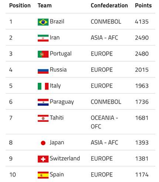
Task: Open the Switzerland team name link
Action: pyautogui.click(x=65, y=158)
